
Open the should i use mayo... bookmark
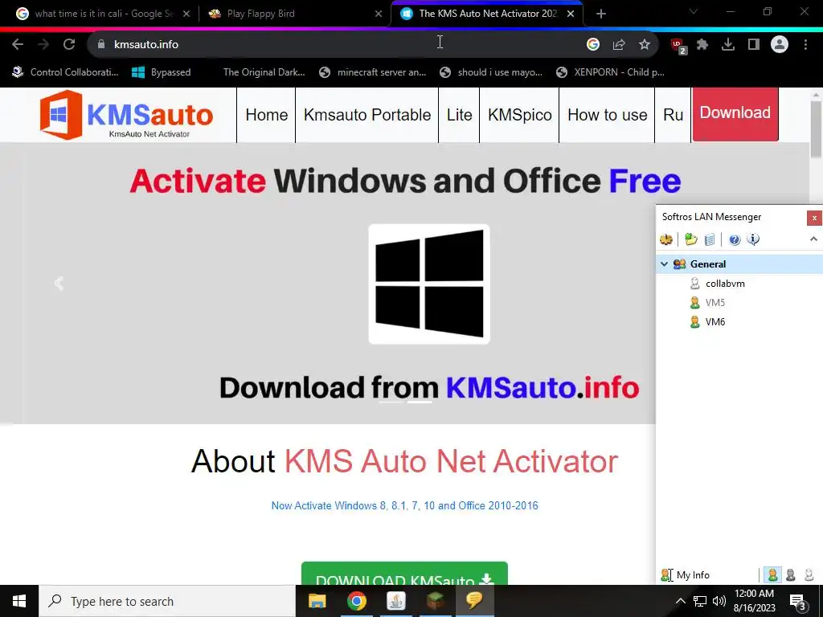(491, 72)
